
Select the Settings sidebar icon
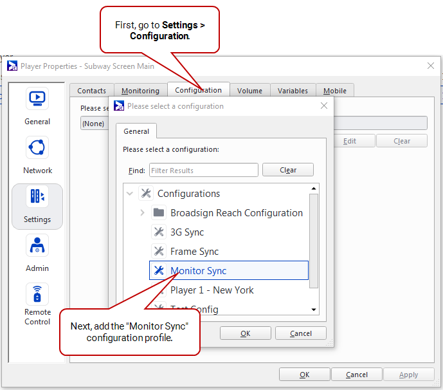[x=37, y=197]
